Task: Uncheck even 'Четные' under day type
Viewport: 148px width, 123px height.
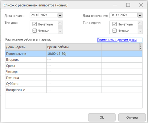Action: point(35,31)
